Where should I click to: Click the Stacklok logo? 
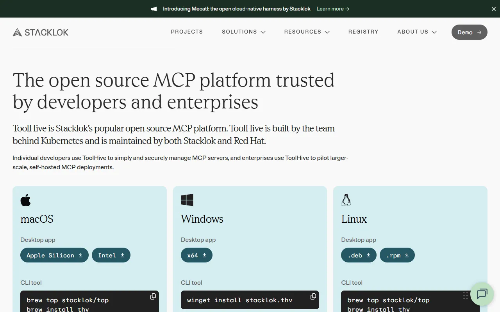point(41,32)
